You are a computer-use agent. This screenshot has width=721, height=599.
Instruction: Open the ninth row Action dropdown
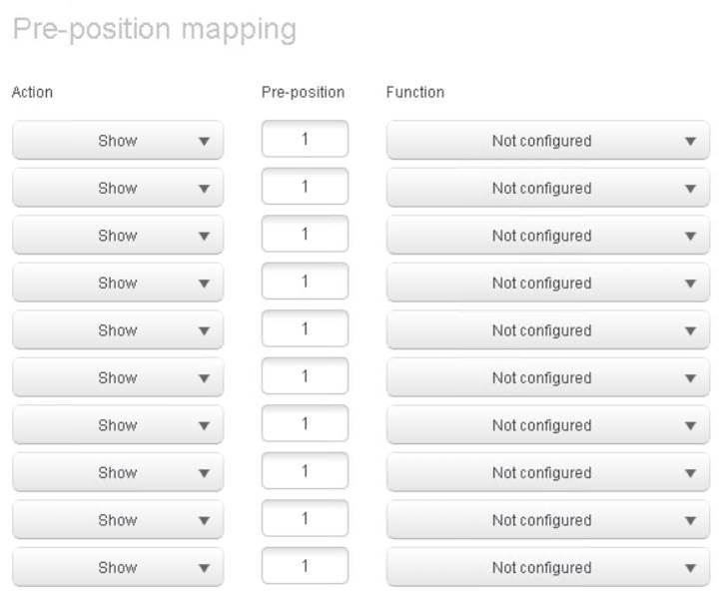118,520
